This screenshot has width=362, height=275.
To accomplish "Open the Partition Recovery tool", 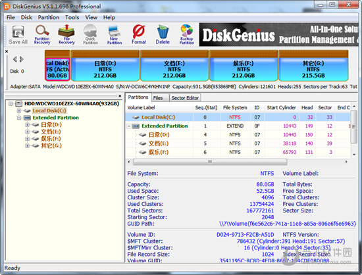I will [x=42, y=35].
